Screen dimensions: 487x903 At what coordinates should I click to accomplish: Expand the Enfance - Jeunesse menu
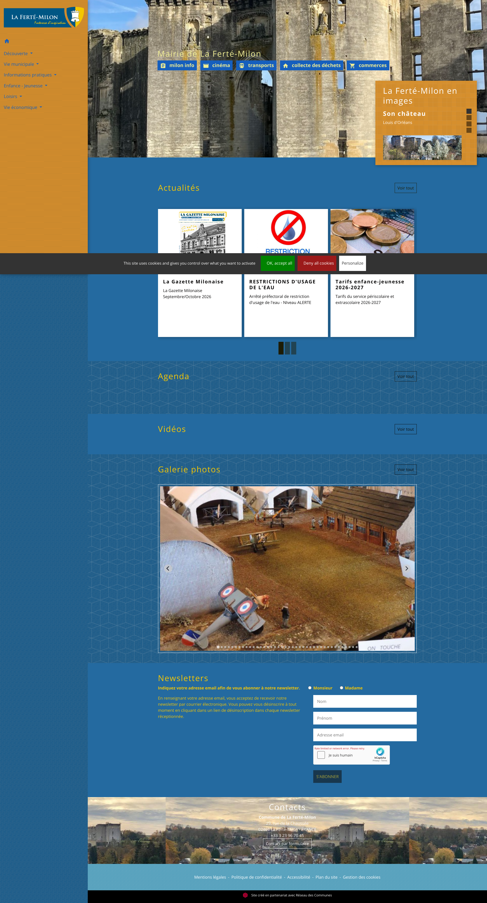(26, 86)
